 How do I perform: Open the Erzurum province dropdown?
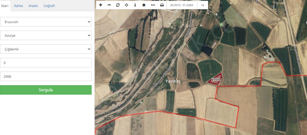[x=46, y=22]
